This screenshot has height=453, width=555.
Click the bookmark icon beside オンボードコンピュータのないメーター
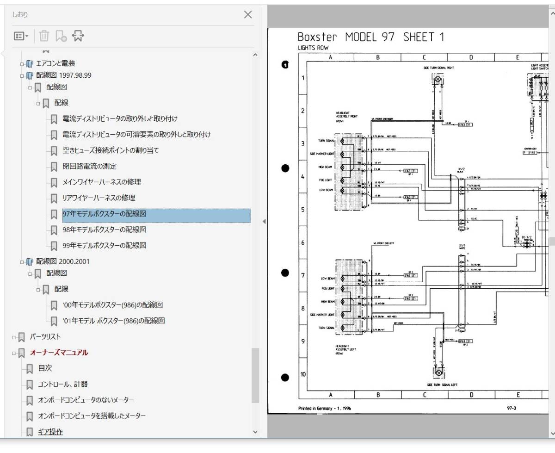pos(30,400)
